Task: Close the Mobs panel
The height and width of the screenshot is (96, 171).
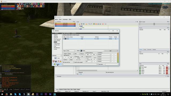Action: (x=169, y=64)
